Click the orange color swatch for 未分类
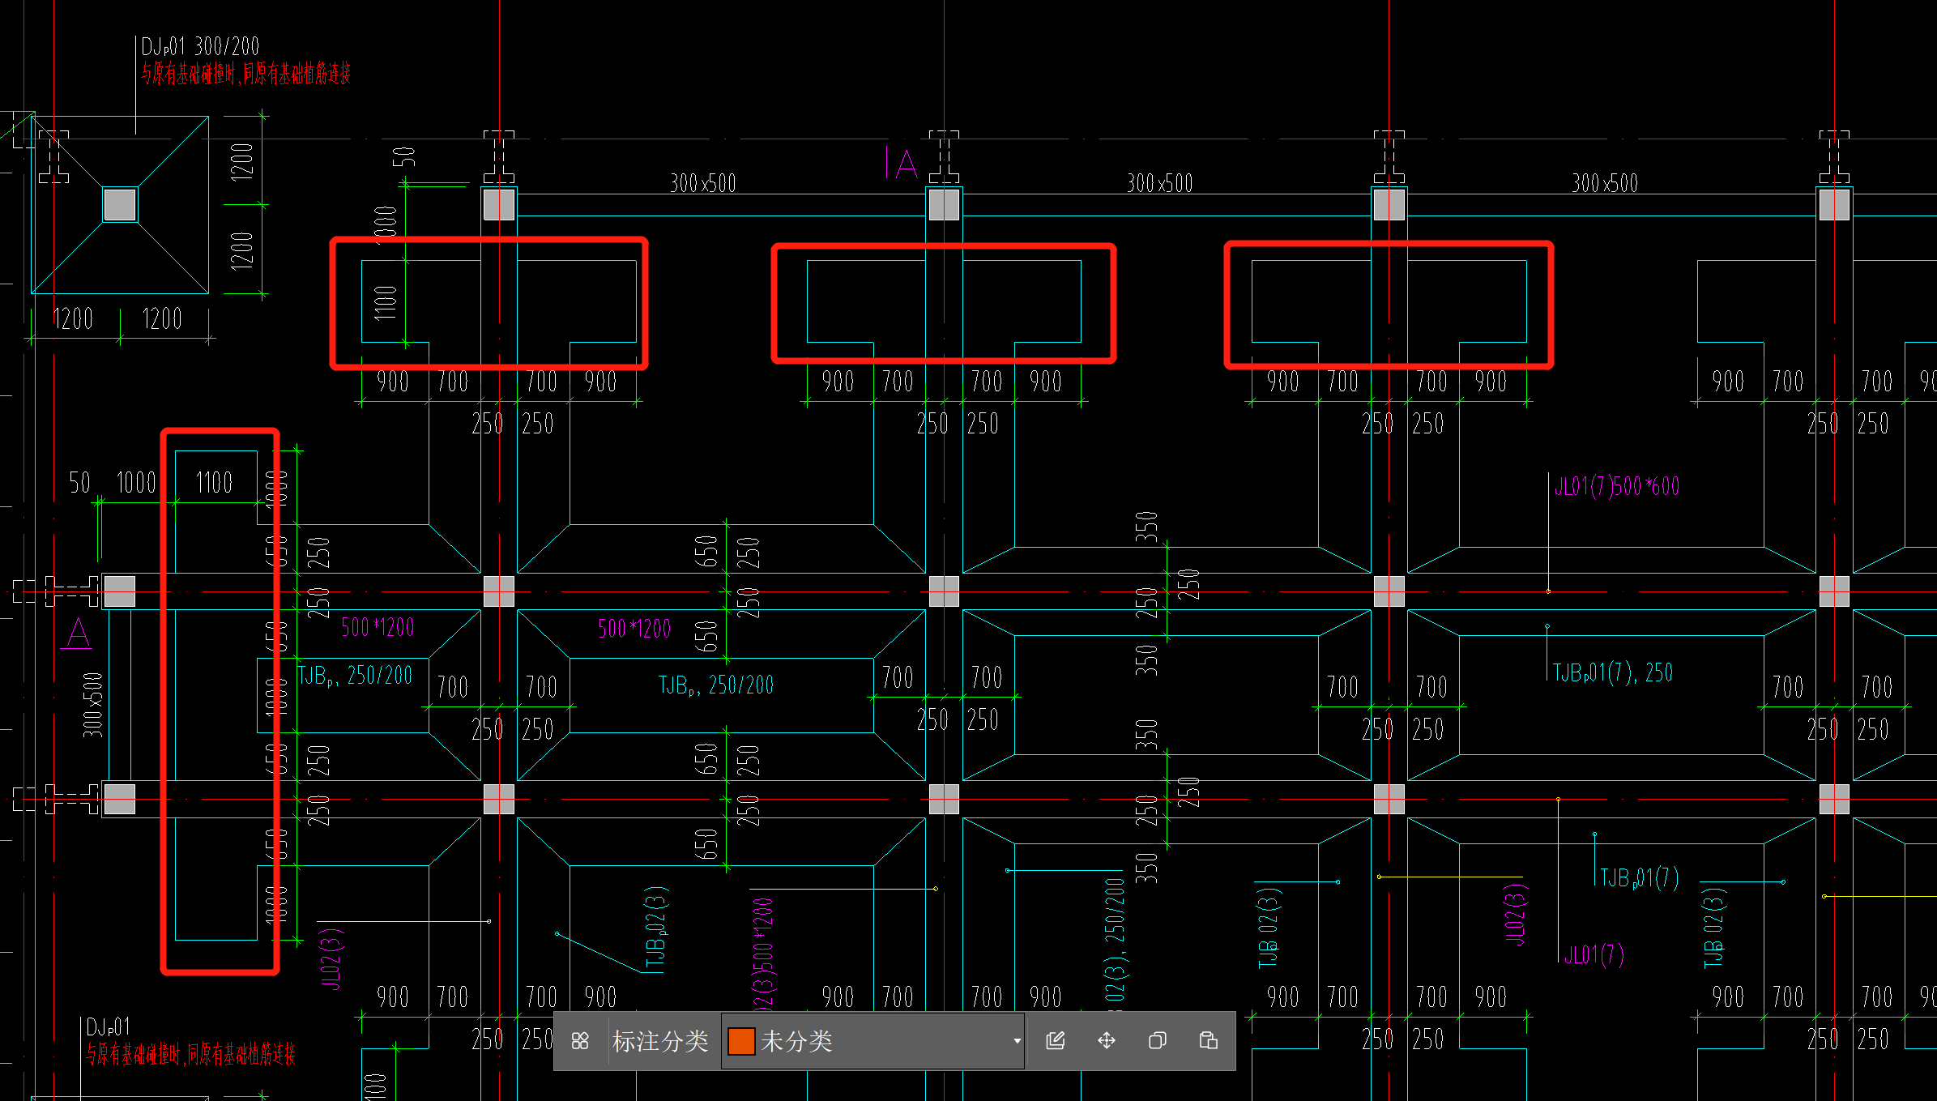1937x1101 pixels. (x=741, y=1041)
